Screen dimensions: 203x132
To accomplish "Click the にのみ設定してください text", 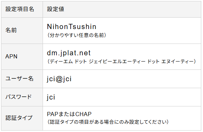I will (140, 122).
